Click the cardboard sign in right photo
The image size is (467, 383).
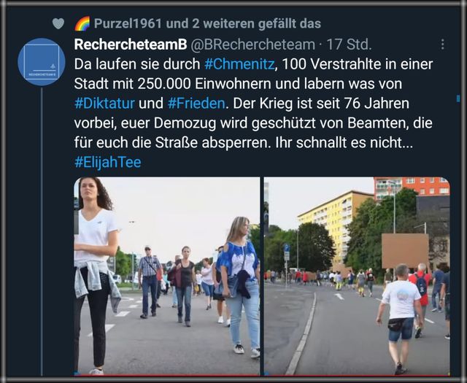[405, 251]
